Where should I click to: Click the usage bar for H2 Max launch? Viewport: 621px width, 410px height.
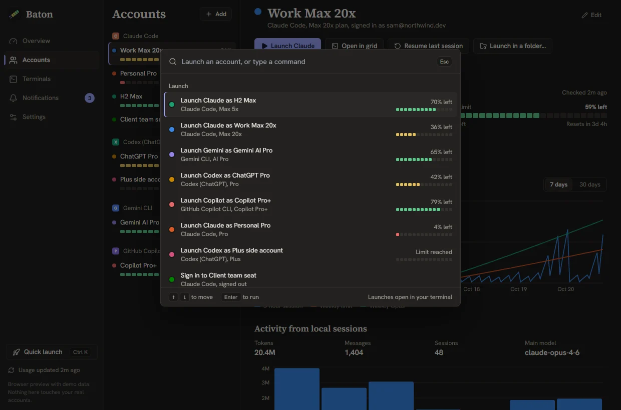(424, 109)
